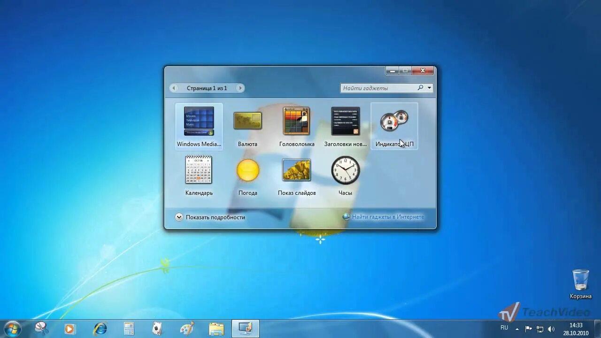Click Show desktop button at taskbar end
This screenshot has width=601, height=338.
[x=597, y=329]
